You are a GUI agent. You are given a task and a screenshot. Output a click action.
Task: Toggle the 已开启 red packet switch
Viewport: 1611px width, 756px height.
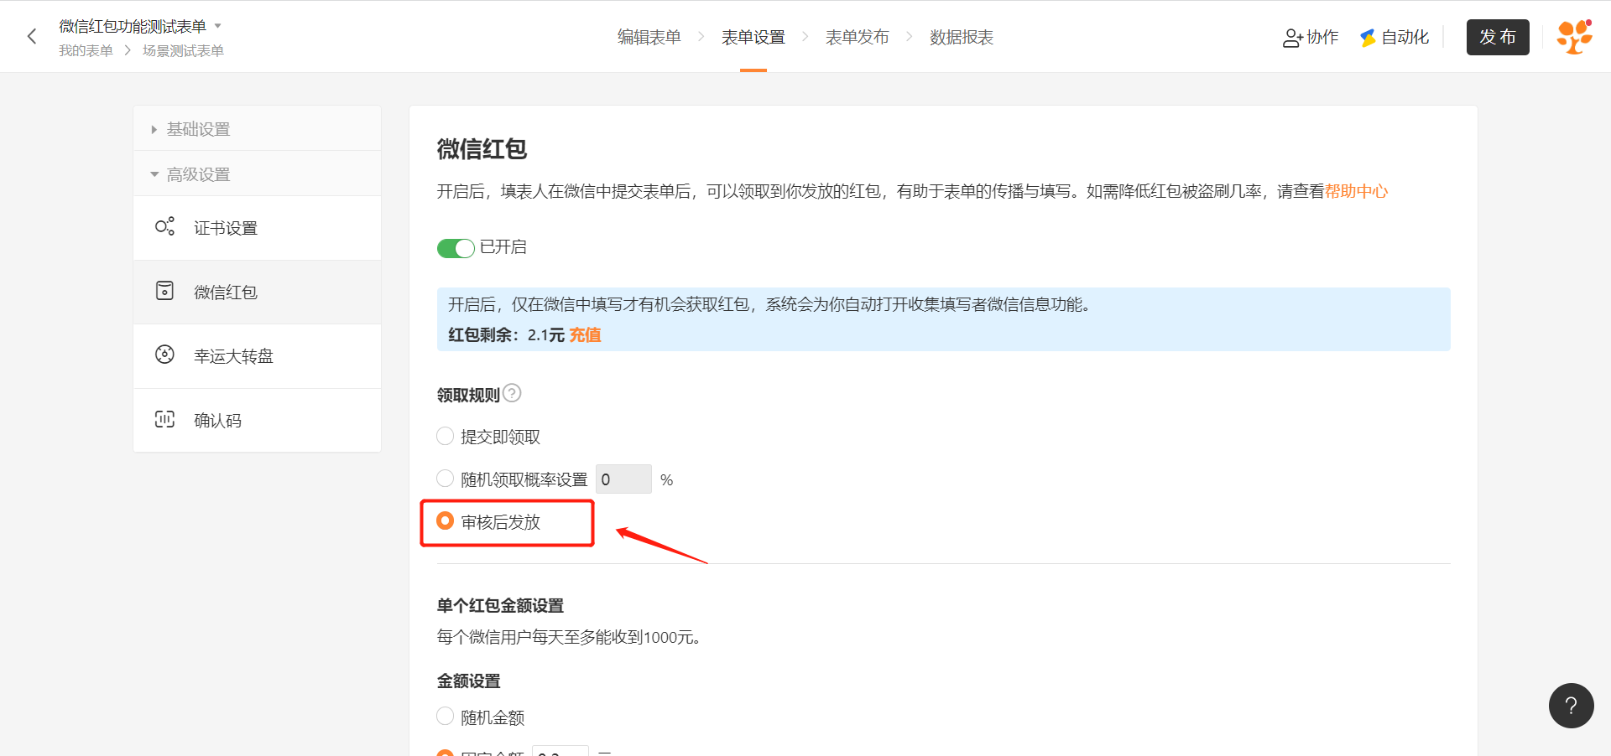pyautogui.click(x=456, y=248)
